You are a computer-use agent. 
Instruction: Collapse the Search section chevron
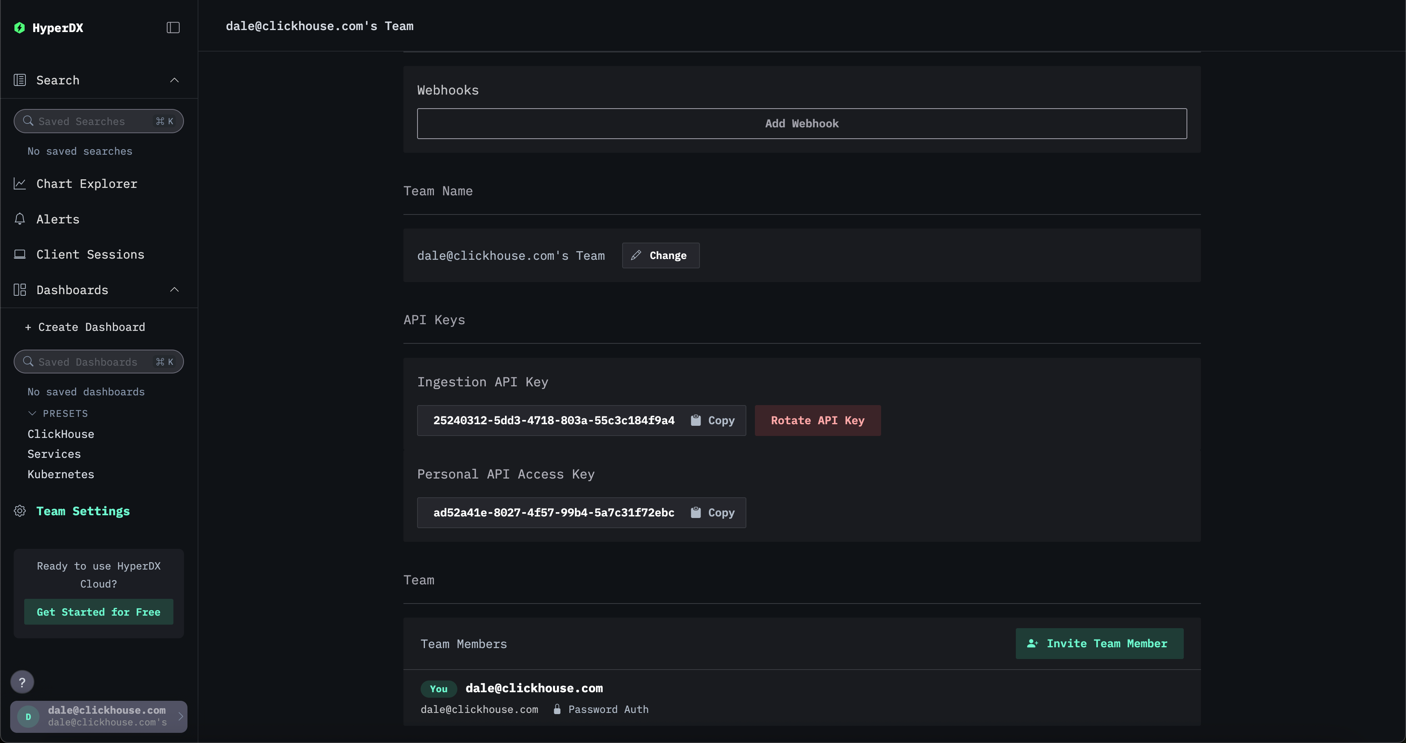tap(175, 80)
